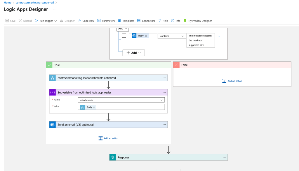Click the Logic App icon on loadattachments action
Image resolution: width=299 pixels, height=171 pixels.
click(x=53, y=78)
